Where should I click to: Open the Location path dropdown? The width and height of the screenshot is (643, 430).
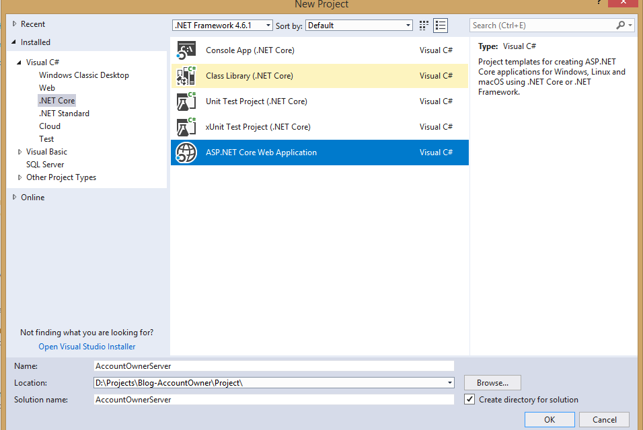(449, 383)
